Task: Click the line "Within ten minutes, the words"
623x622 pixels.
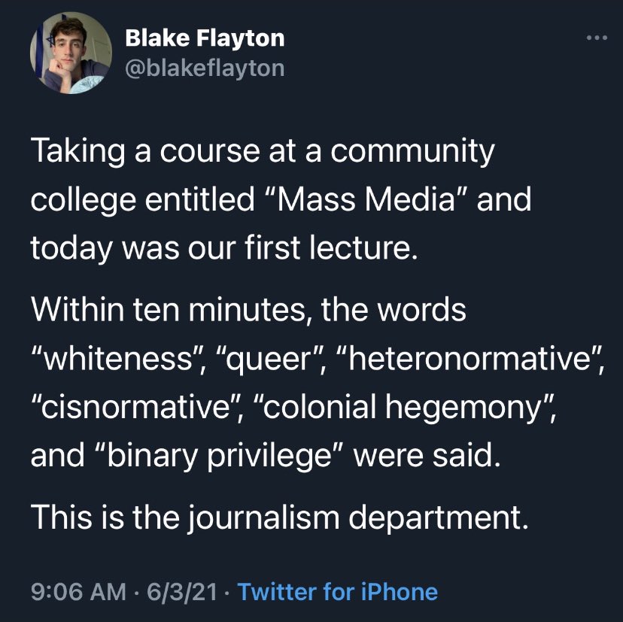Action: pos(248,311)
